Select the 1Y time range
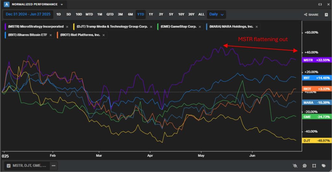This screenshot has height=172, width=332. pos(151,14)
